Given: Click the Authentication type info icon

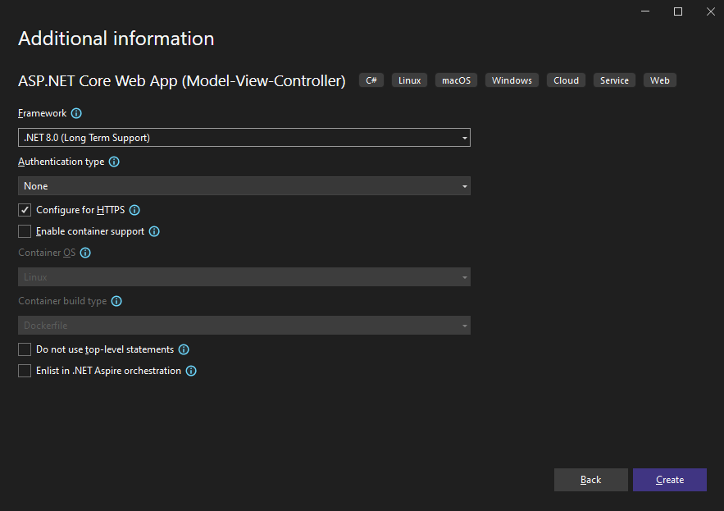Looking at the screenshot, I should click(114, 162).
